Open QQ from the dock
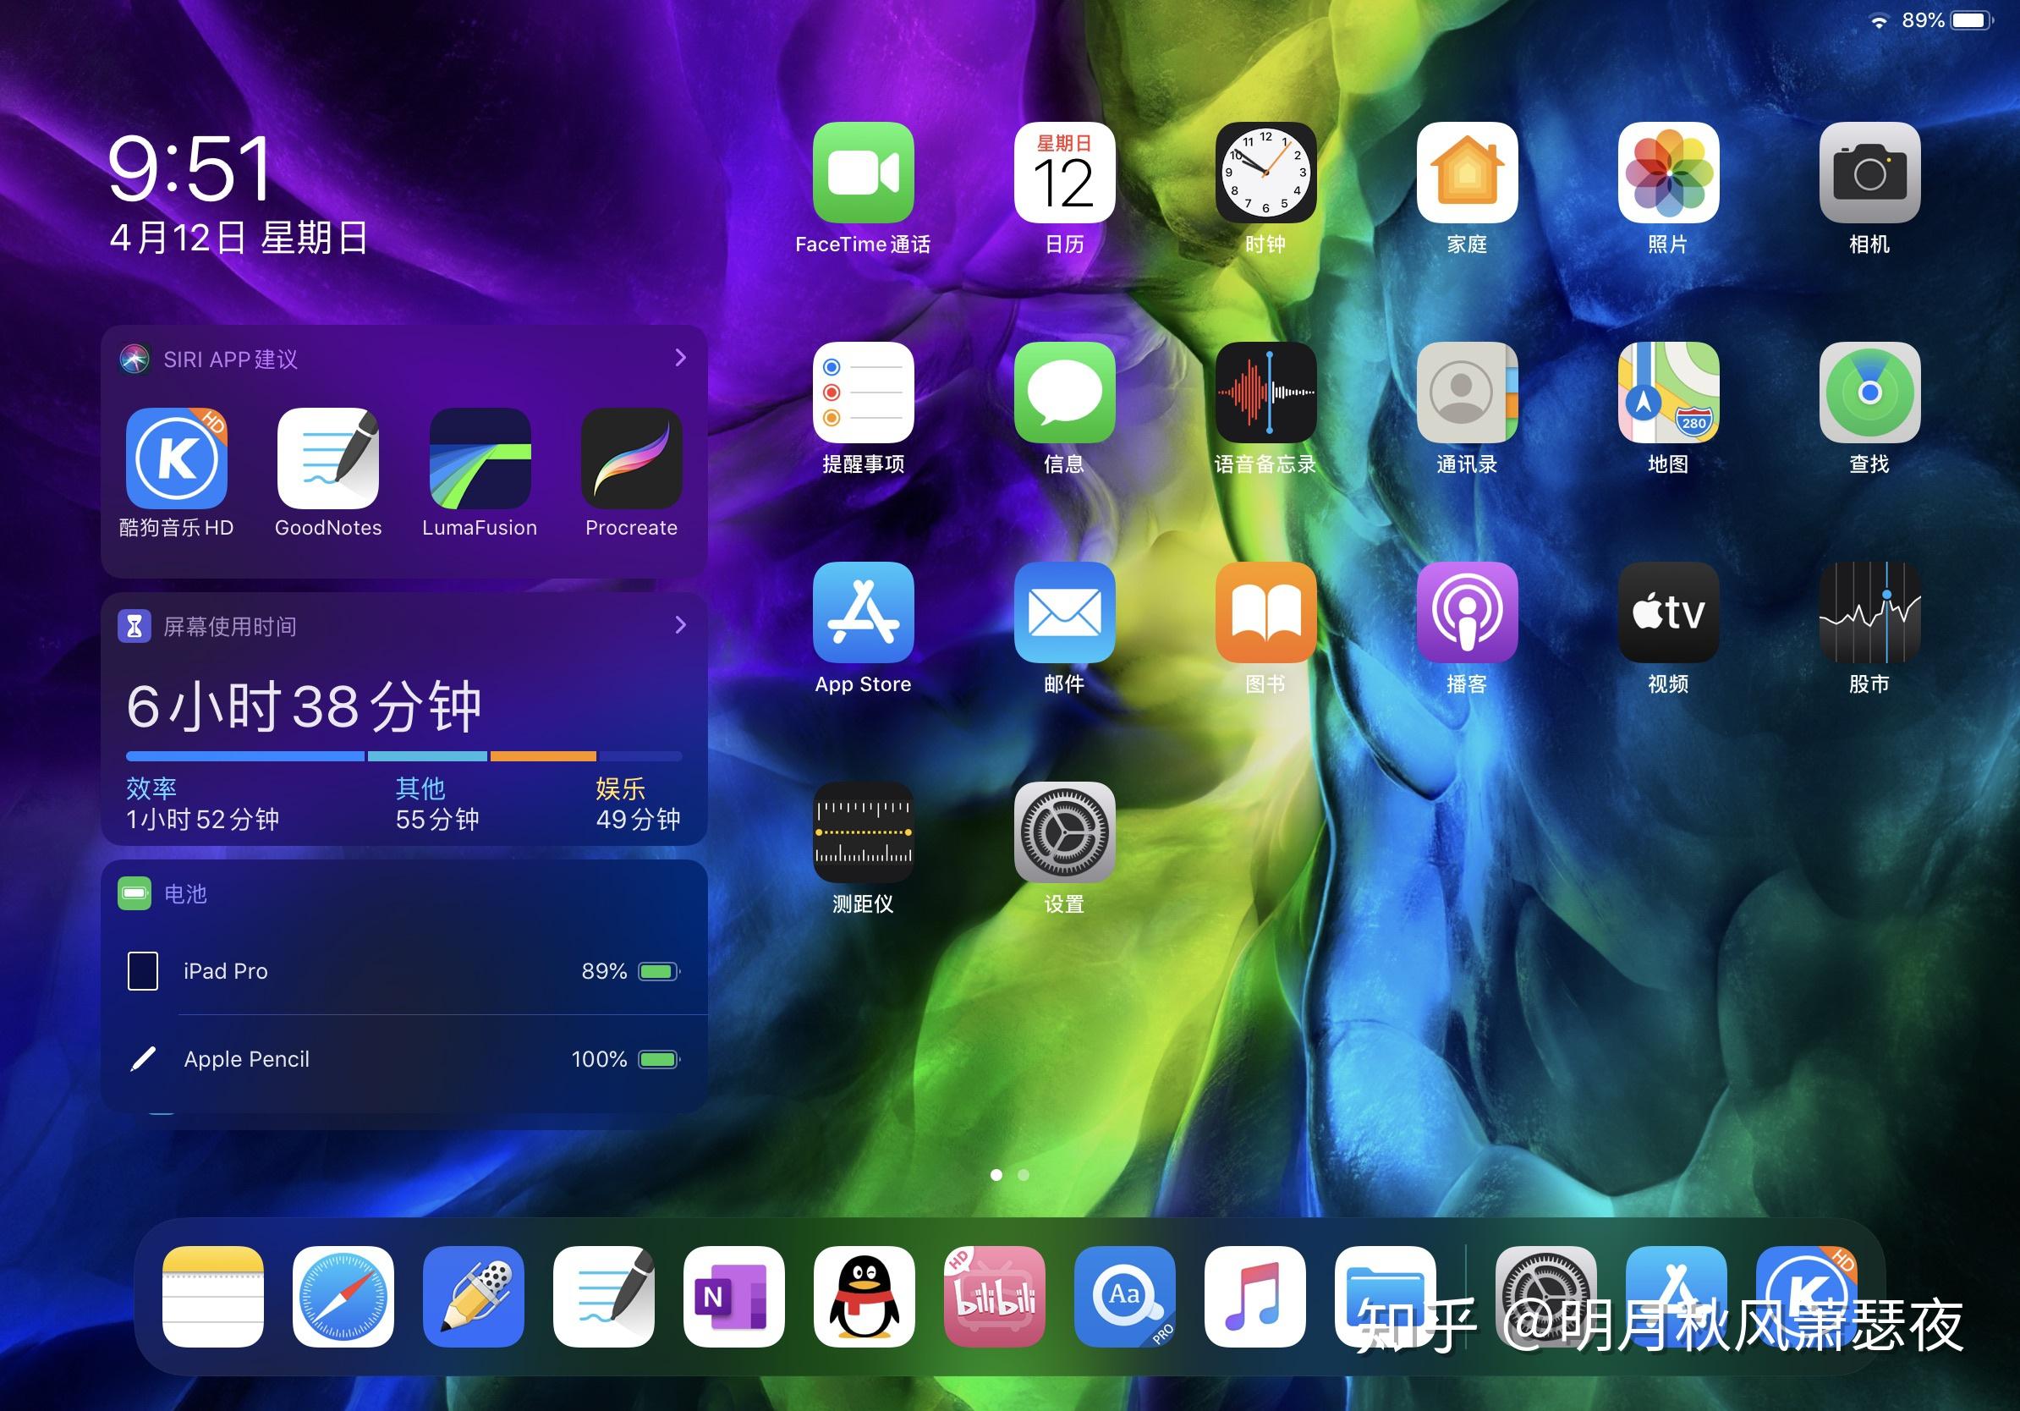Screen dimensions: 2020x1411 pyautogui.click(x=865, y=1297)
